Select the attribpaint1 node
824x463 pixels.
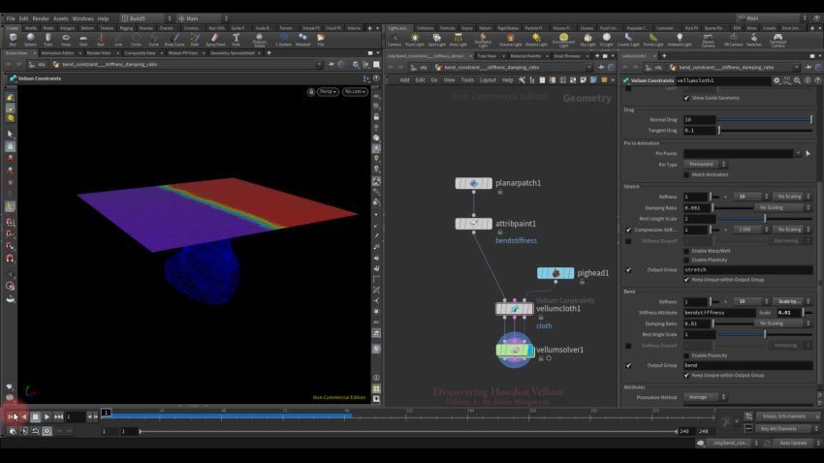473,224
